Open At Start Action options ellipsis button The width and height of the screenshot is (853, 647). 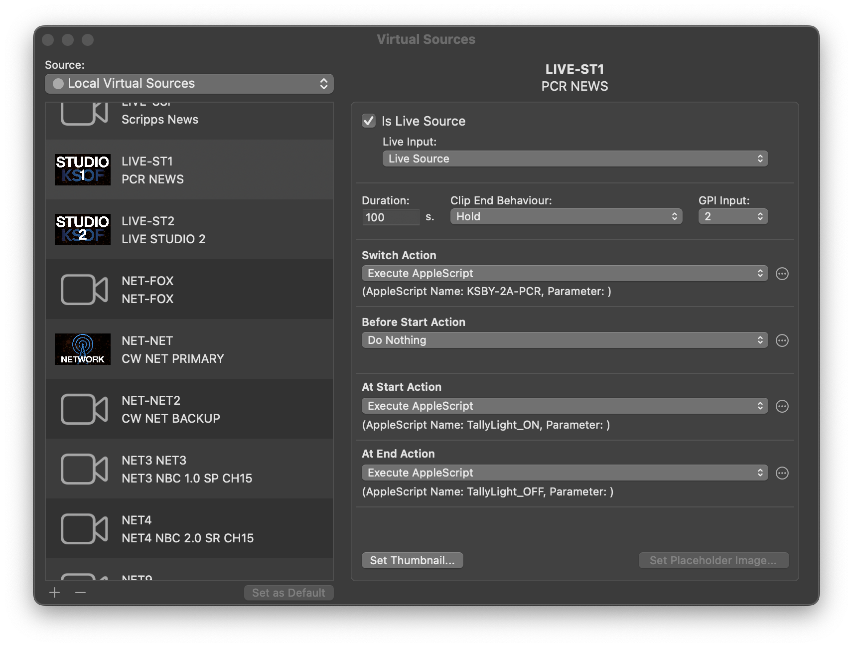pyautogui.click(x=782, y=406)
